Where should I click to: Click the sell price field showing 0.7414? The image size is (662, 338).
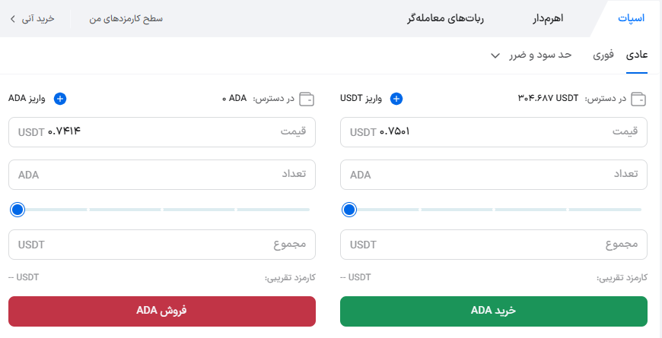point(162,132)
